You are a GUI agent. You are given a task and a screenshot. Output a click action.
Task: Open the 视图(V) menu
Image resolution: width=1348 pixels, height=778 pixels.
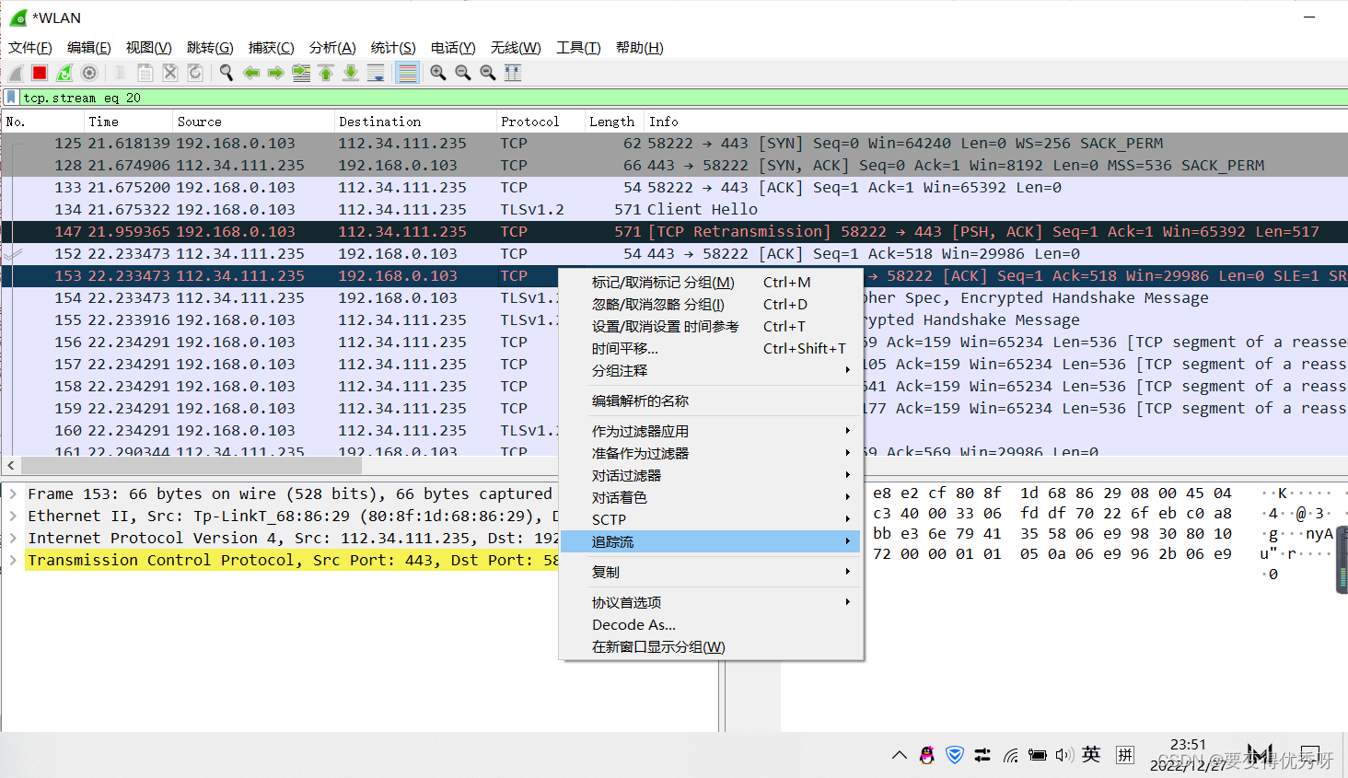[x=148, y=48]
